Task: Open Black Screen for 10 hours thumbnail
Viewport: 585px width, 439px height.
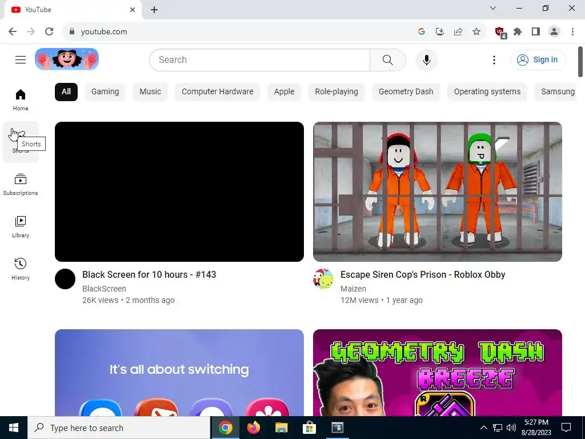Action: tap(179, 191)
